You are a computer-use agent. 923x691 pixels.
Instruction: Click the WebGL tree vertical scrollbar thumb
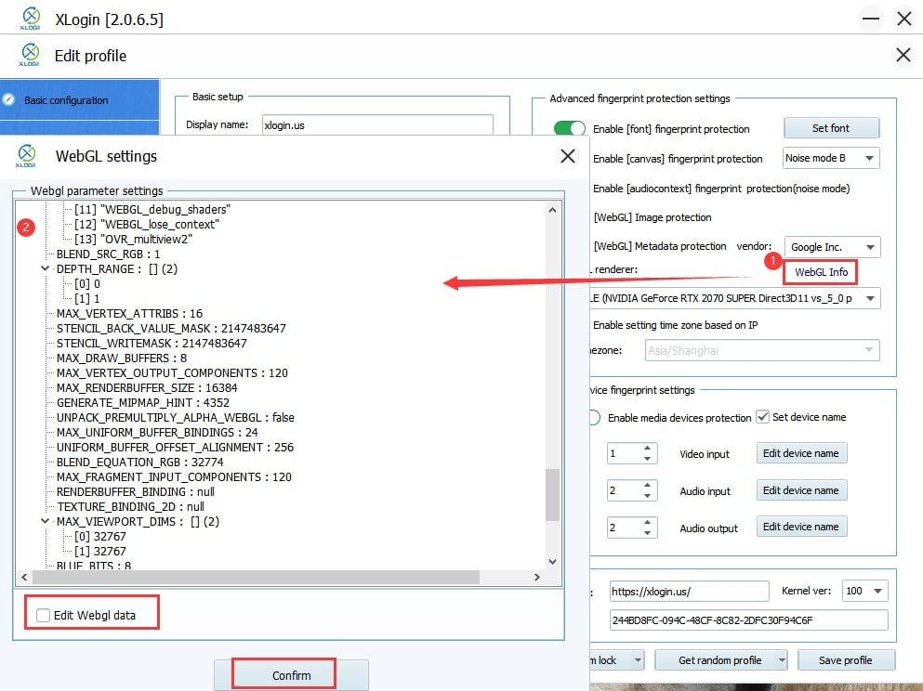tap(552, 495)
